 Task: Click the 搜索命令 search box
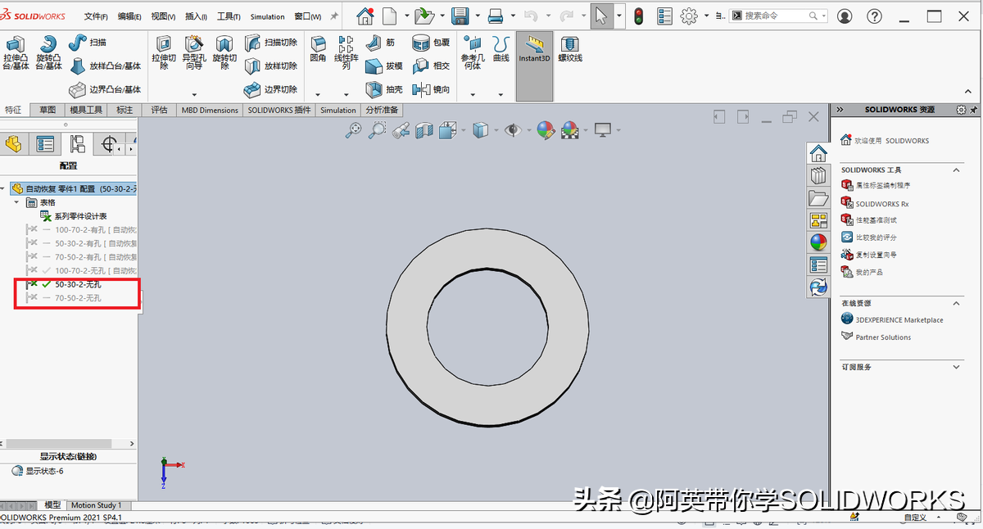[x=777, y=16]
